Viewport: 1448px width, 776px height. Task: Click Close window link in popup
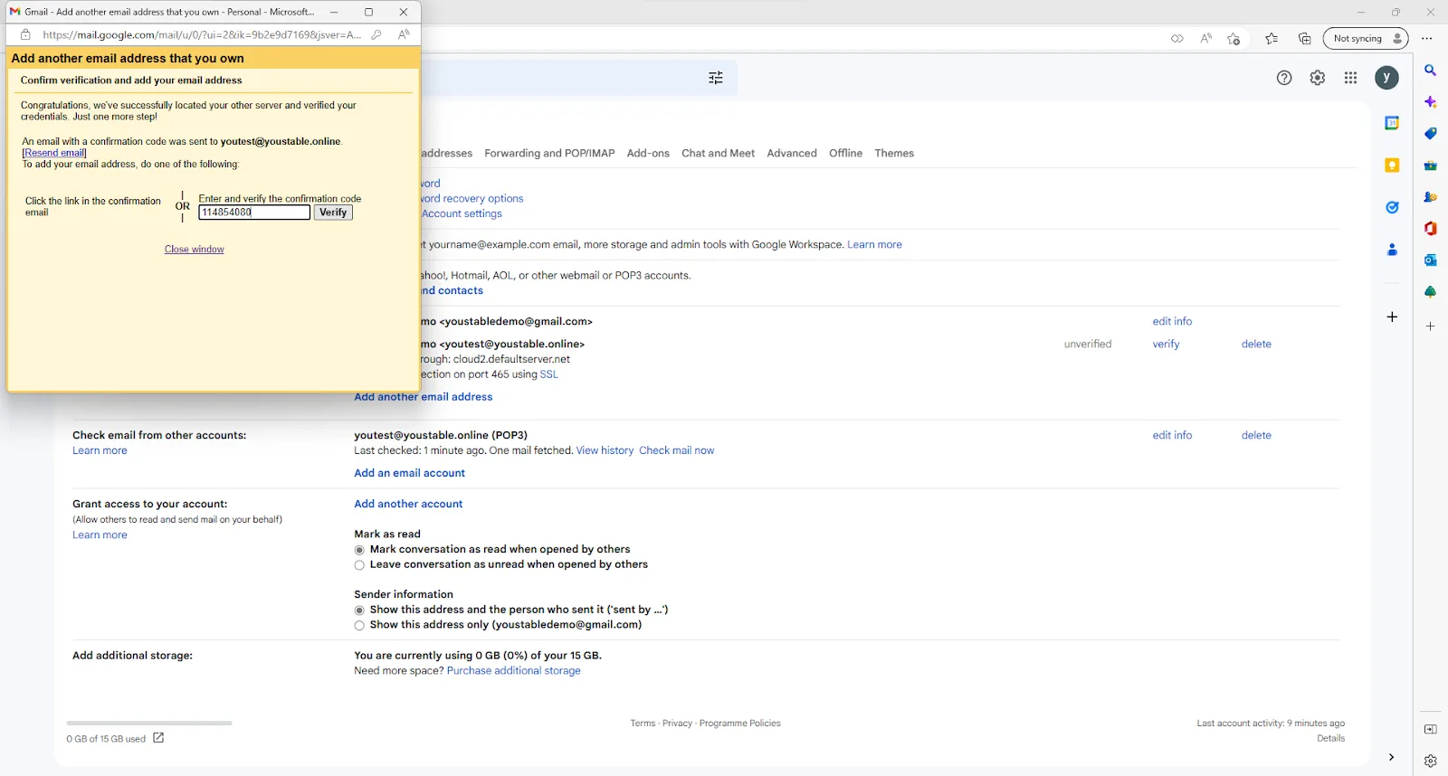pos(195,250)
